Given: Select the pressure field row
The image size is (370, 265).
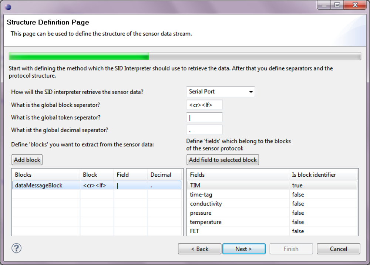Looking at the screenshot, I should click(x=272, y=213).
